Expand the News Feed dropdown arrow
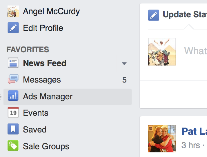207x157 pixels. coord(124,63)
